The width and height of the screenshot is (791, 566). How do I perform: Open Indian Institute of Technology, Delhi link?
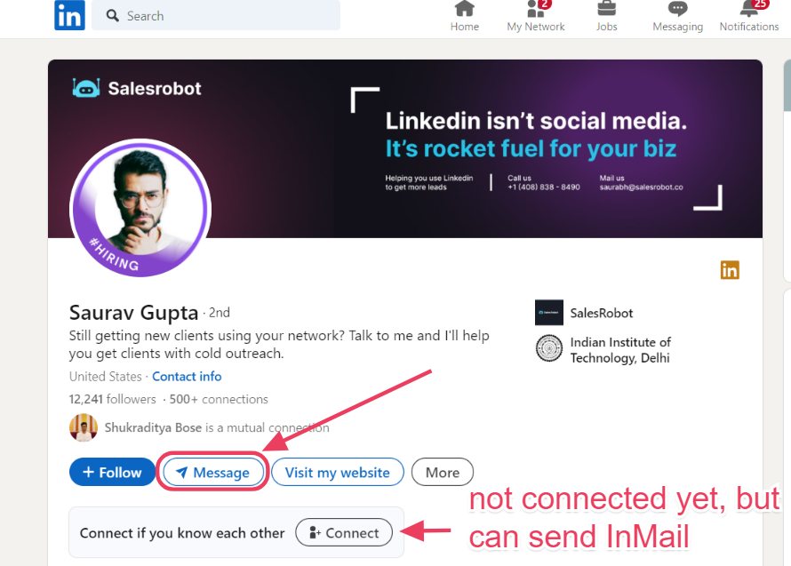[x=620, y=350]
